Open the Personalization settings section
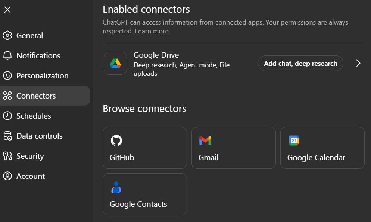Image resolution: width=371 pixels, height=222 pixels. point(42,75)
